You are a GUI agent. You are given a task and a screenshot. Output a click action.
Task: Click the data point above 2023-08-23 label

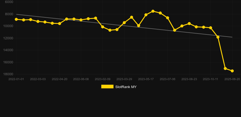189,23
